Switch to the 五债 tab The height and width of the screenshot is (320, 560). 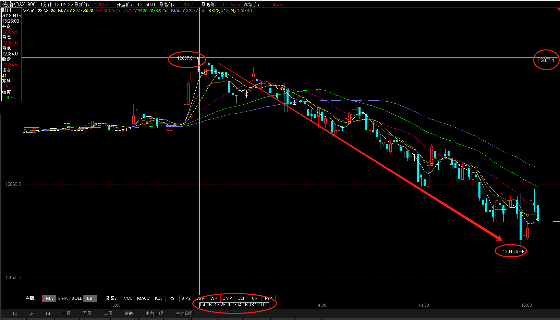pos(87,313)
